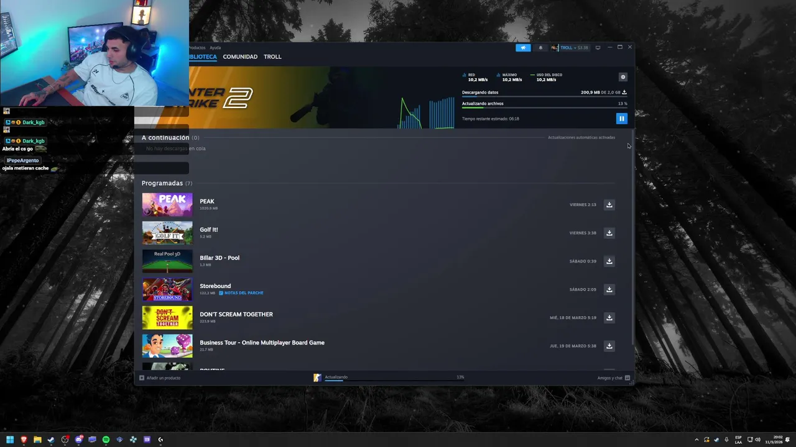Click the Actualizando archivos progress bar
The height and width of the screenshot is (447, 796).
pos(544,108)
